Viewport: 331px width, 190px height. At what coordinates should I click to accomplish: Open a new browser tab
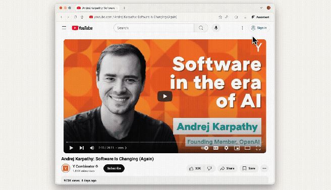pos(124,8)
